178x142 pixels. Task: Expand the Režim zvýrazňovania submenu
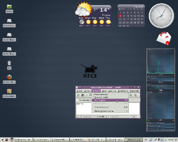(110, 111)
